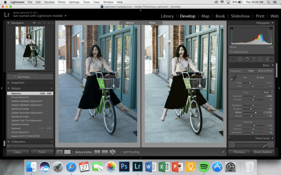The height and width of the screenshot is (175, 281).
Task: Switch to the Library module
Action: point(167,16)
